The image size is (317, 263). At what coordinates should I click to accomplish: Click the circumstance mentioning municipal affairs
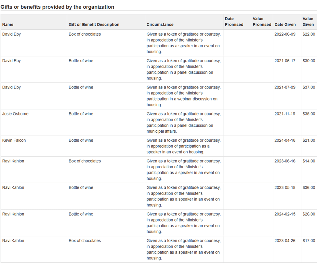tap(184, 123)
